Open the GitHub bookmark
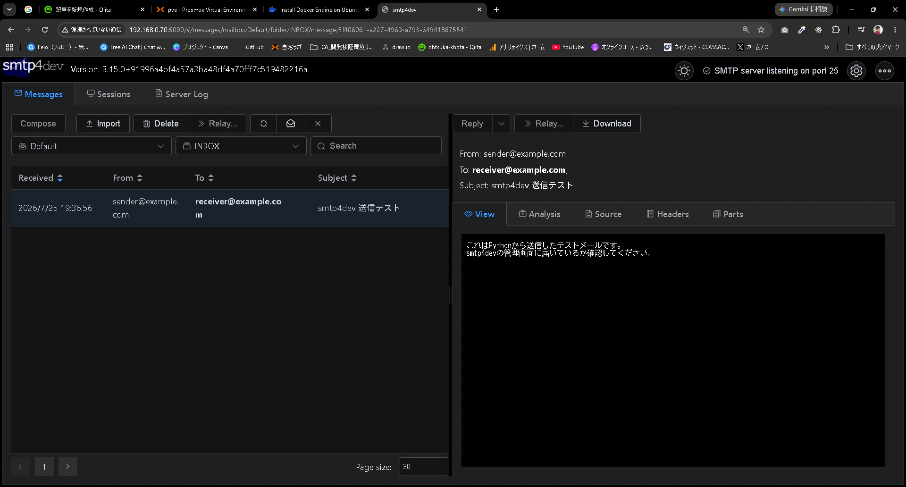 (x=250, y=47)
